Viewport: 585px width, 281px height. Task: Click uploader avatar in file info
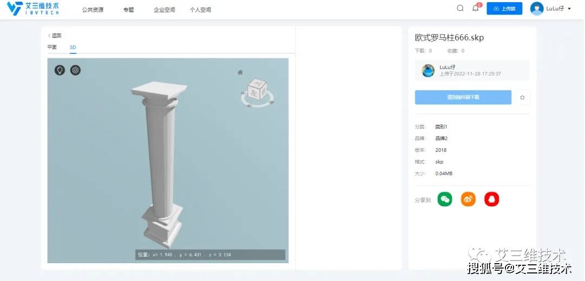click(428, 70)
